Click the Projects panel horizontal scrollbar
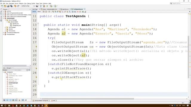This screenshot has height=107, width=191. tap(16, 66)
